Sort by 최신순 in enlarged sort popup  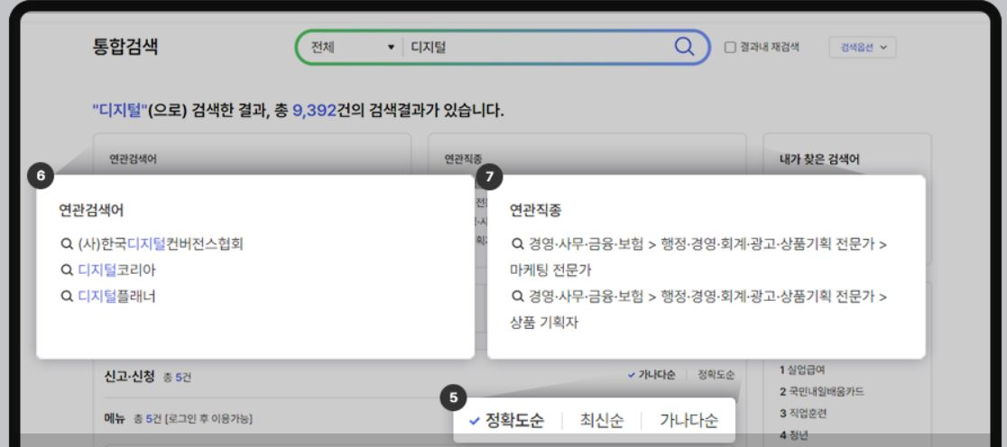[x=602, y=421]
